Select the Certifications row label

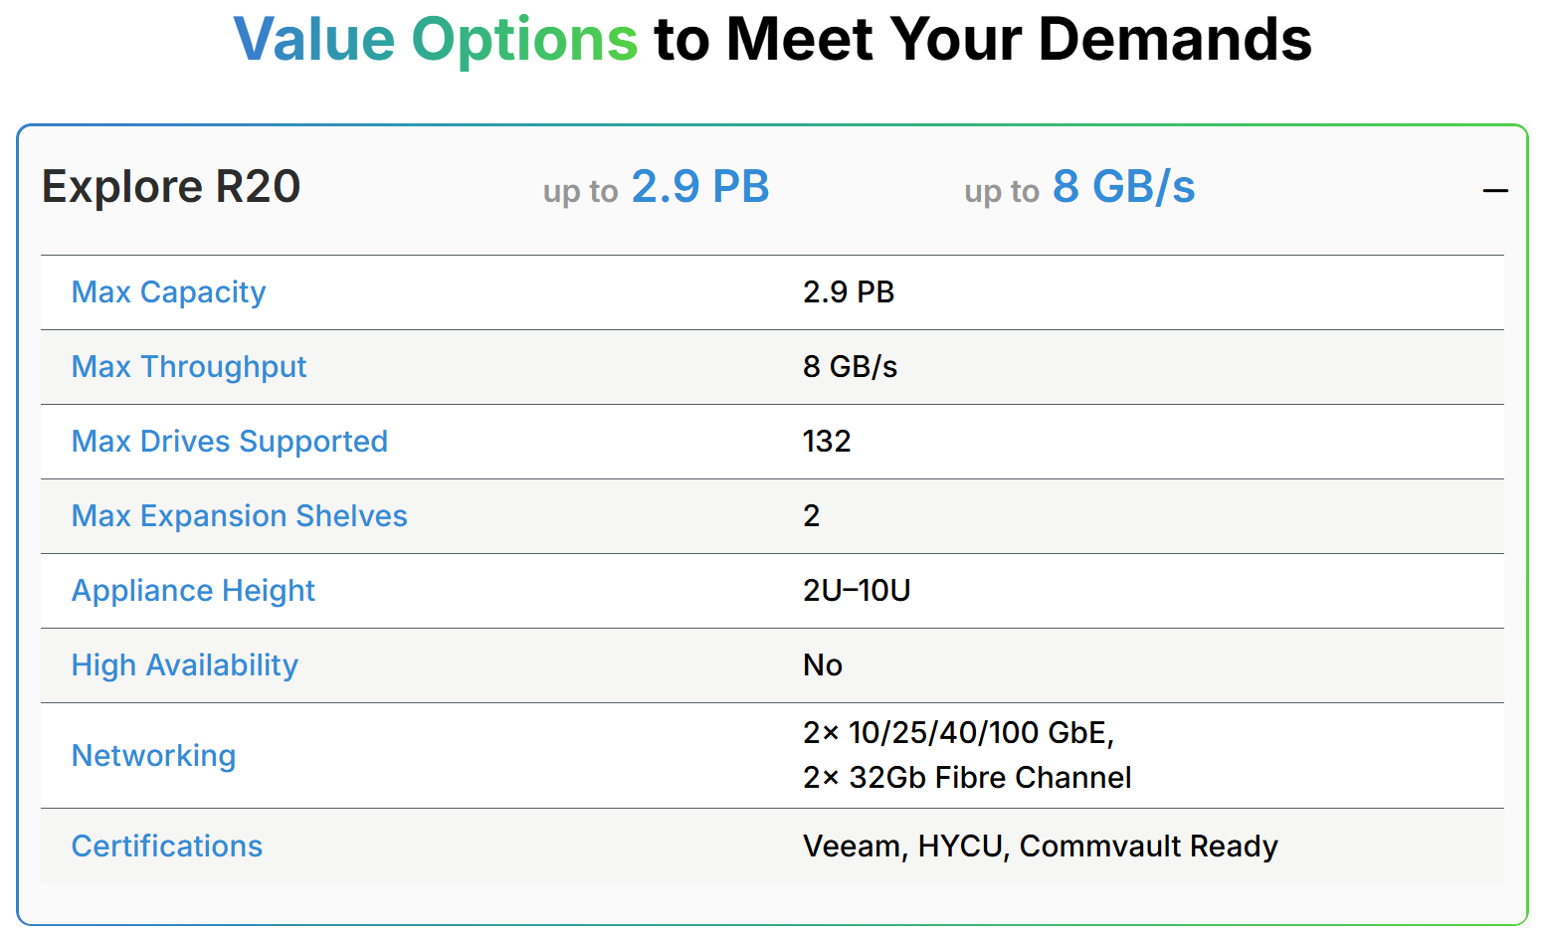click(167, 846)
